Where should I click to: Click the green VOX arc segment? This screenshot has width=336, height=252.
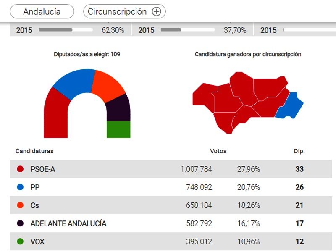(x=118, y=129)
